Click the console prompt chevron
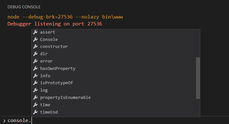This screenshot has height=124, width=229. tap(4, 121)
